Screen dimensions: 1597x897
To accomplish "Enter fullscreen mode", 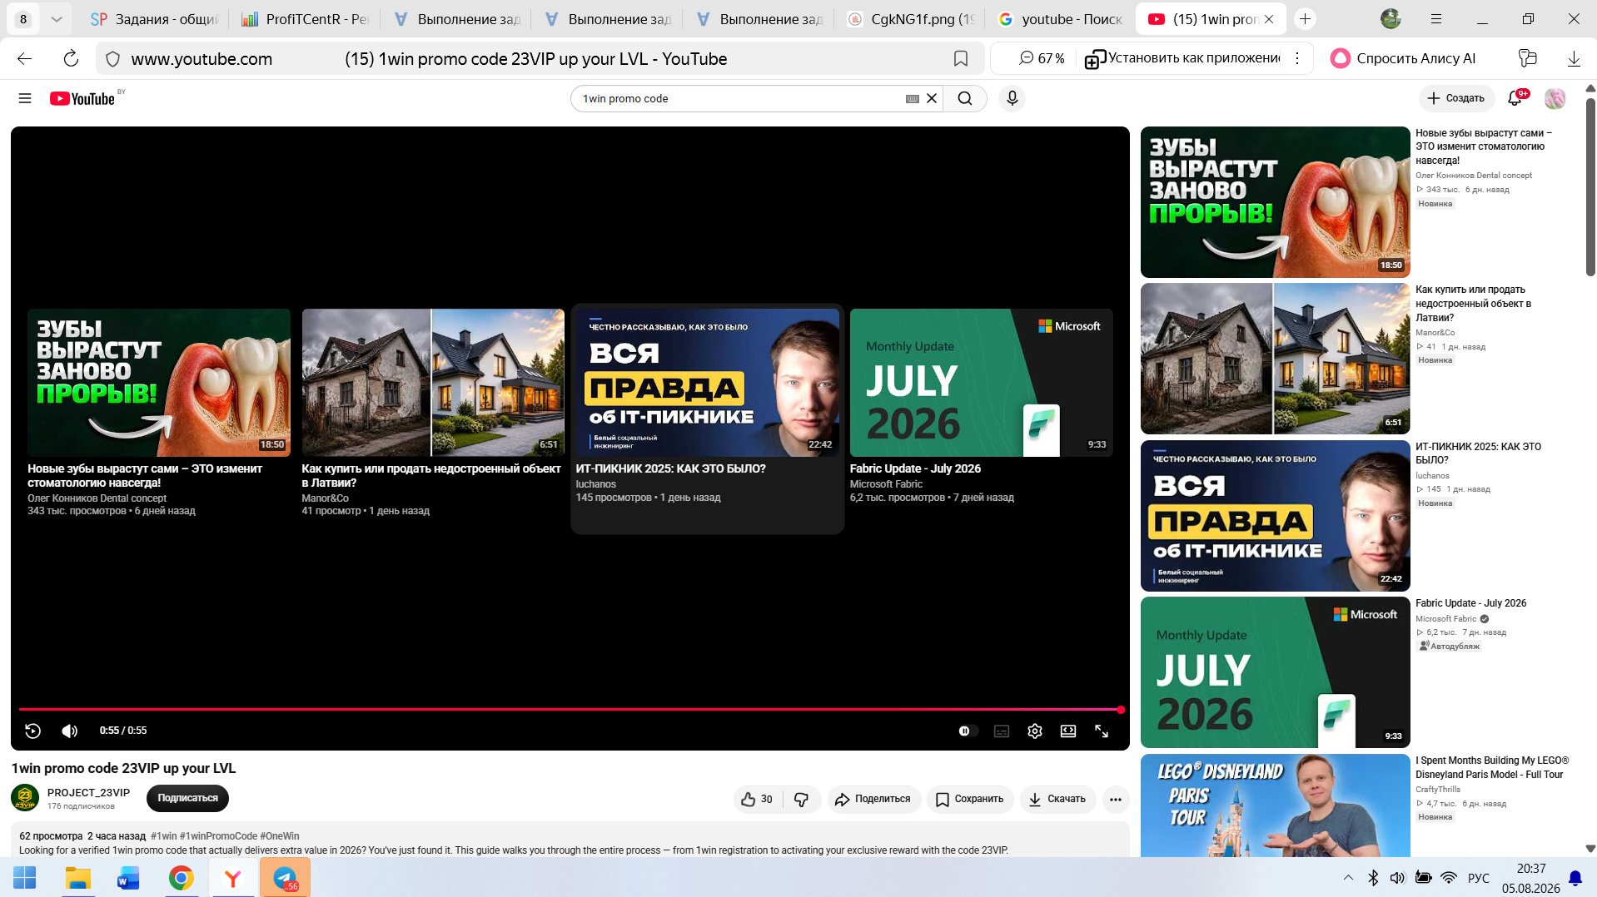I will pos(1102,731).
